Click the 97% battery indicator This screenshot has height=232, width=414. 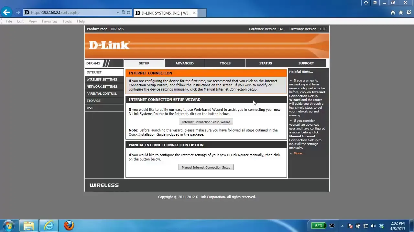[319, 226]
